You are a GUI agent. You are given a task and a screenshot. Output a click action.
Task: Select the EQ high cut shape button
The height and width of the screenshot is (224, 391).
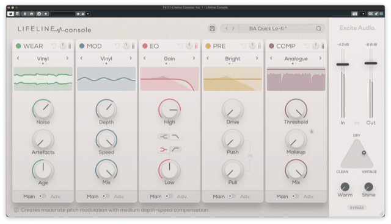[x=176, y=136]
